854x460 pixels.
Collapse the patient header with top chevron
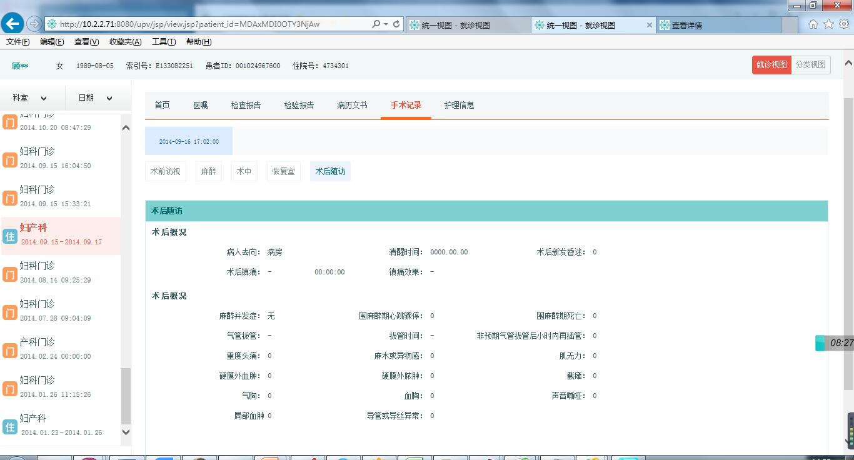click(848, 63)
